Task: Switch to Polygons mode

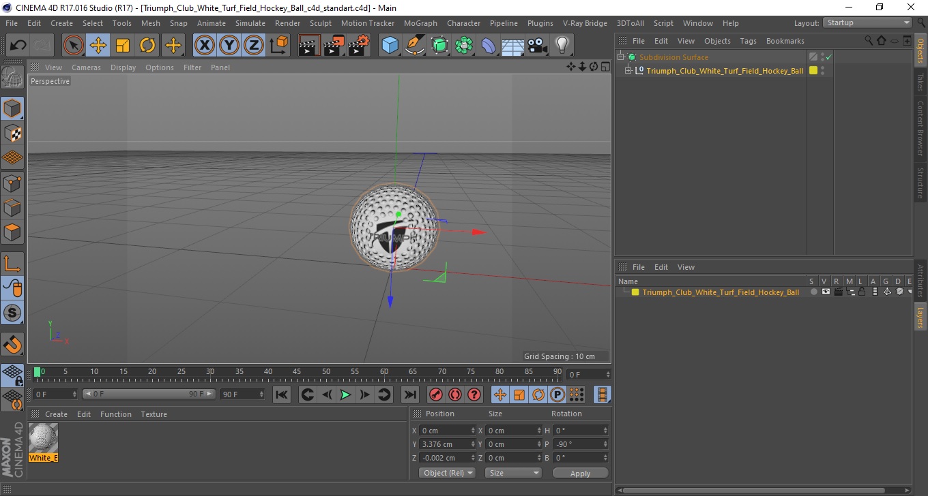Action: tap(13, 232)
